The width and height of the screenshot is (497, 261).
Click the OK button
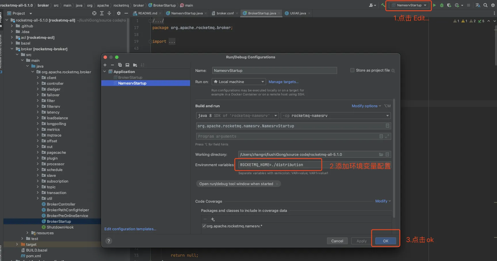385,241
